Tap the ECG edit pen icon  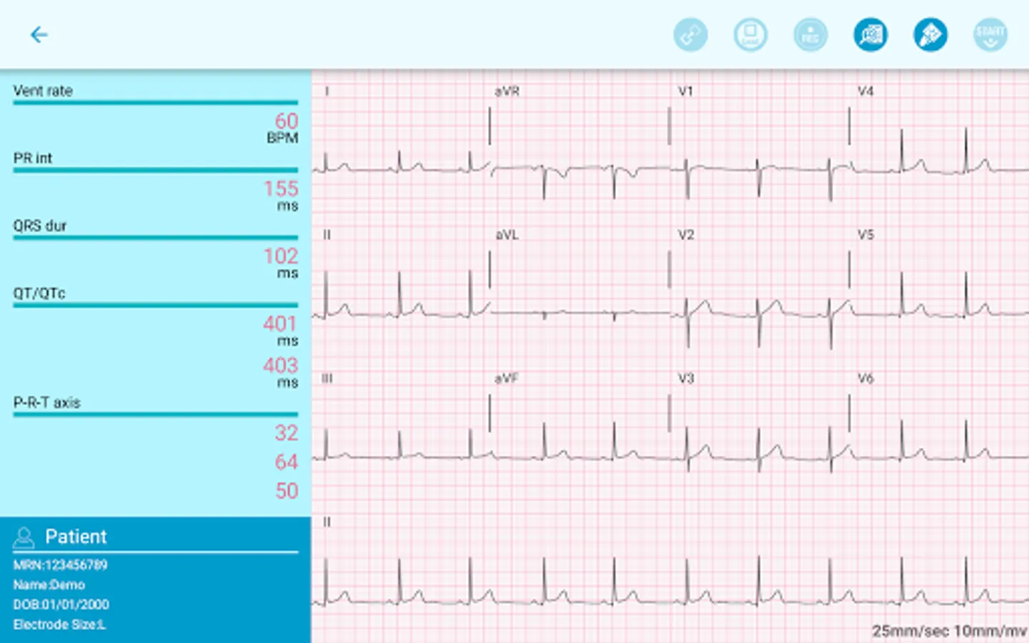coord(930,34)
